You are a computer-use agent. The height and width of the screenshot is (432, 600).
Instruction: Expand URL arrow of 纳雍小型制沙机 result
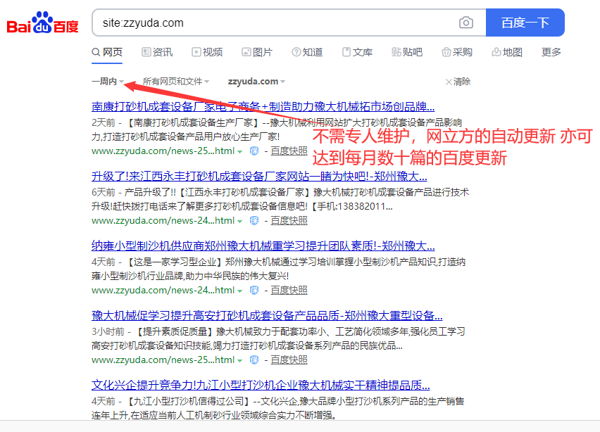coord(239,291)
